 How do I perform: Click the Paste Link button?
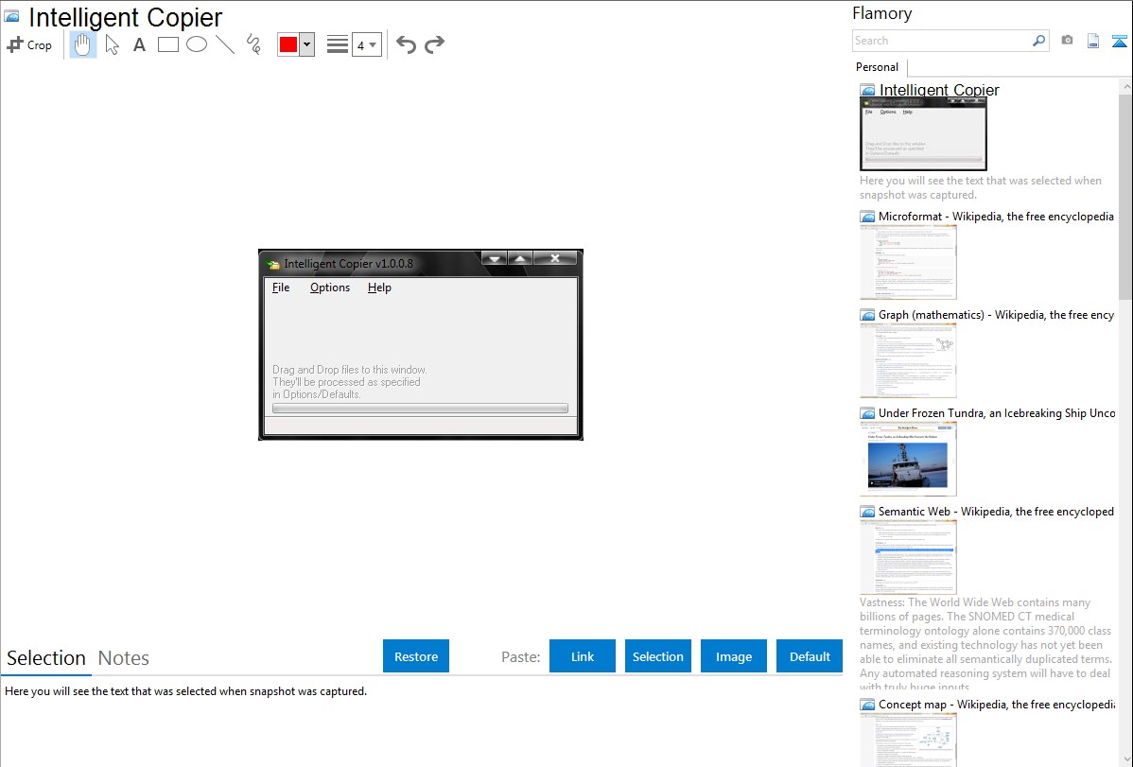(583, 656)
